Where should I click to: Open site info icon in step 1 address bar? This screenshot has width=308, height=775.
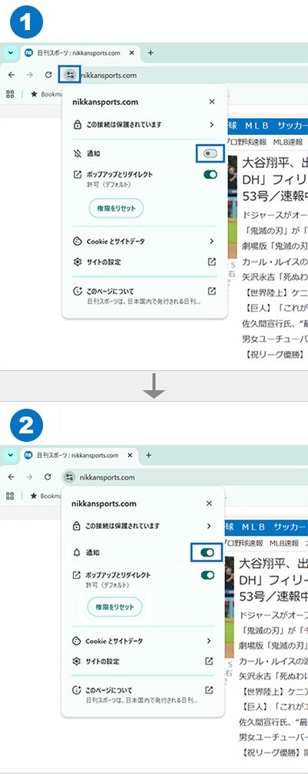click(69, 75)
